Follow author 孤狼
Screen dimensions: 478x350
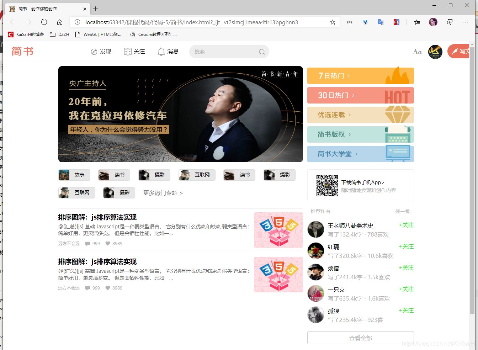[406, 310]
